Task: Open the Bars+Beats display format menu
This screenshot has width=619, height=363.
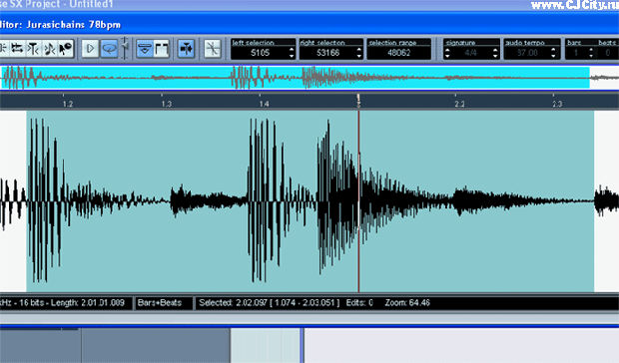Action: click(160, 303)
